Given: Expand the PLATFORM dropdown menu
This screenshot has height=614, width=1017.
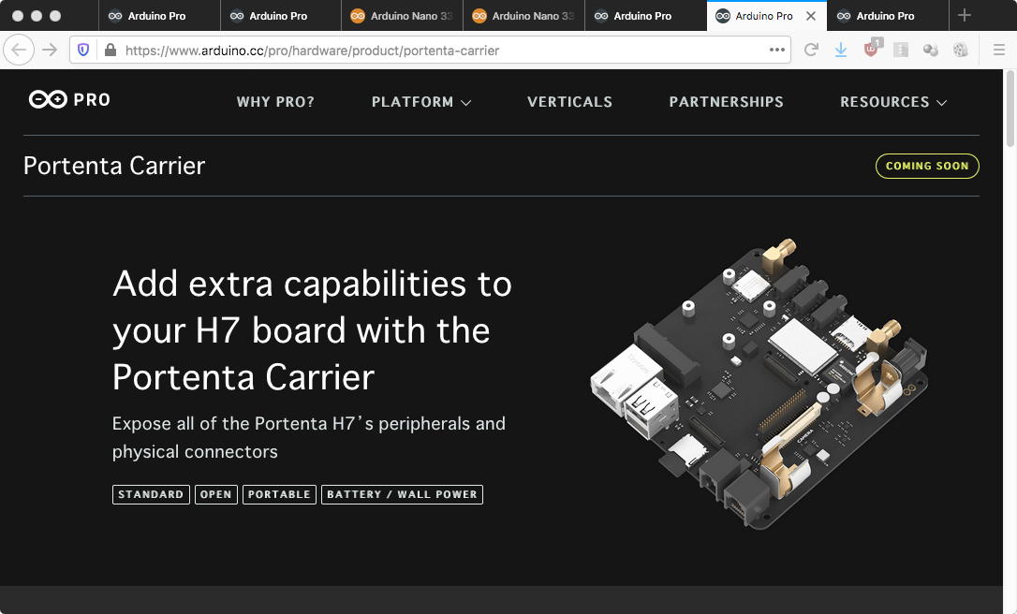Looking at the screenshot, I should (420, 102).
